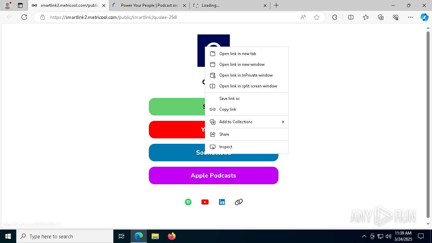Close the Loading tab
432x243 pixels.
point(265,5)
